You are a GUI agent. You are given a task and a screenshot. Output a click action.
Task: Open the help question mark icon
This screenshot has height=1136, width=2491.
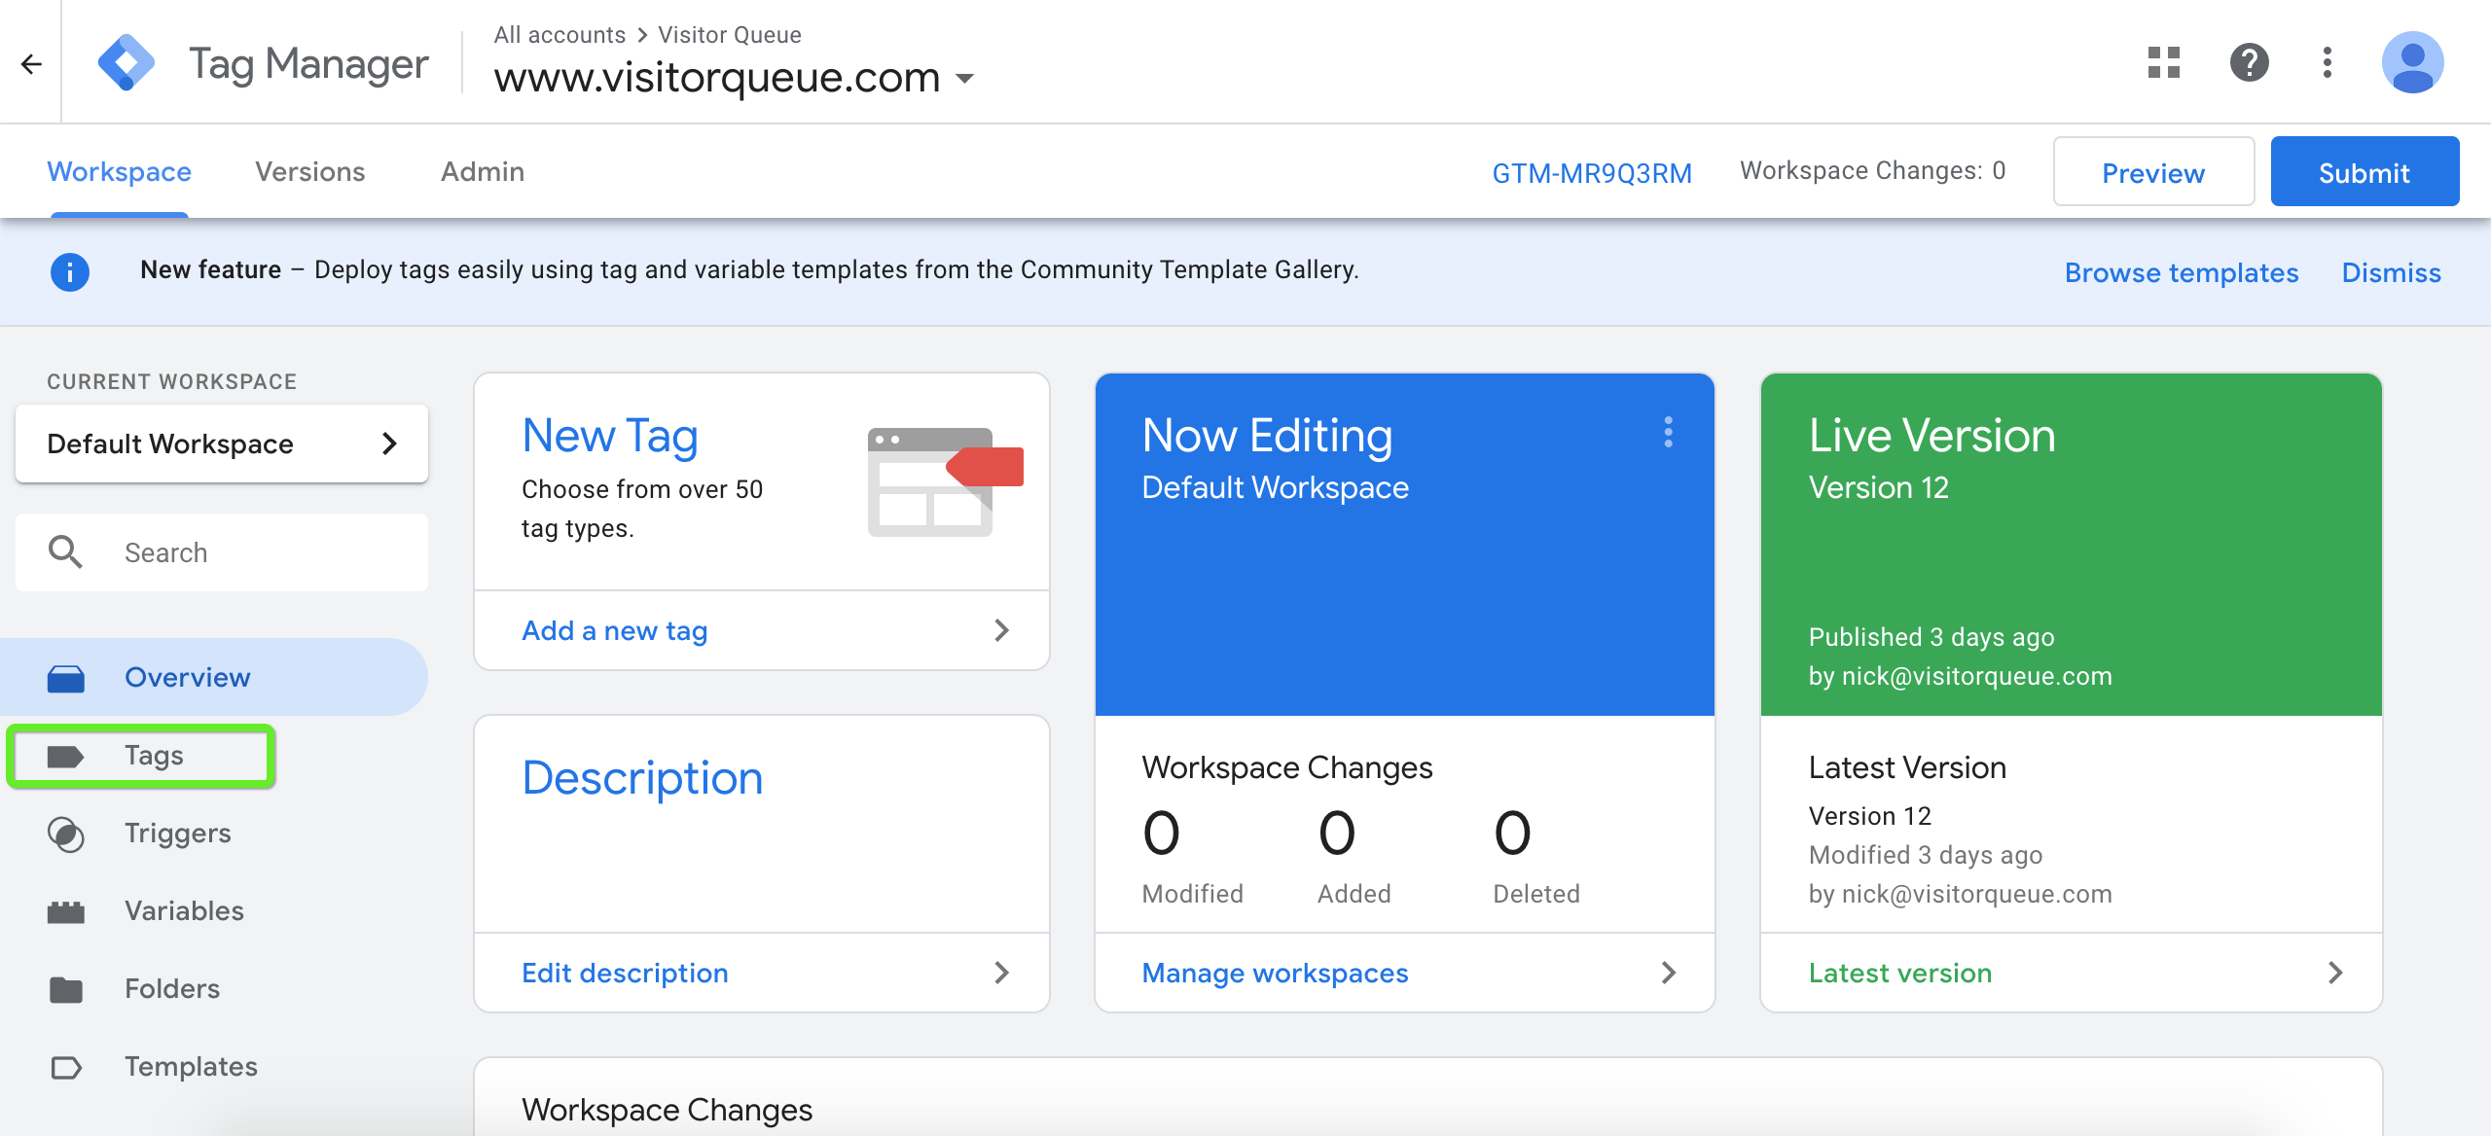tap(2250, 62)
